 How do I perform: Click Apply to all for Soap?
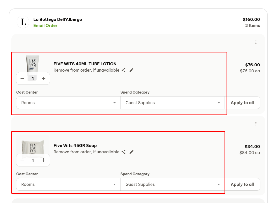coord(242,184)
